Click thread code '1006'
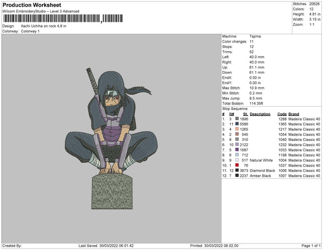The image size is (323, 250). click(283, 170)
